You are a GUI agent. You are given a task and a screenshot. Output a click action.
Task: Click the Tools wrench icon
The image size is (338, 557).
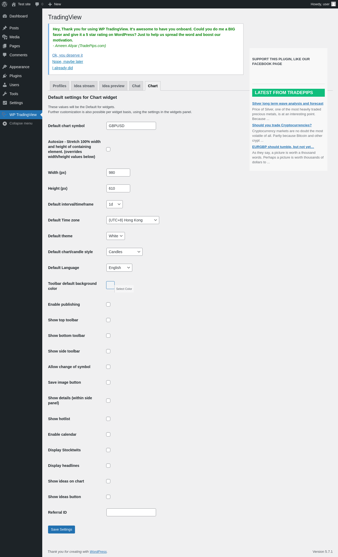(x=5, y=94)
